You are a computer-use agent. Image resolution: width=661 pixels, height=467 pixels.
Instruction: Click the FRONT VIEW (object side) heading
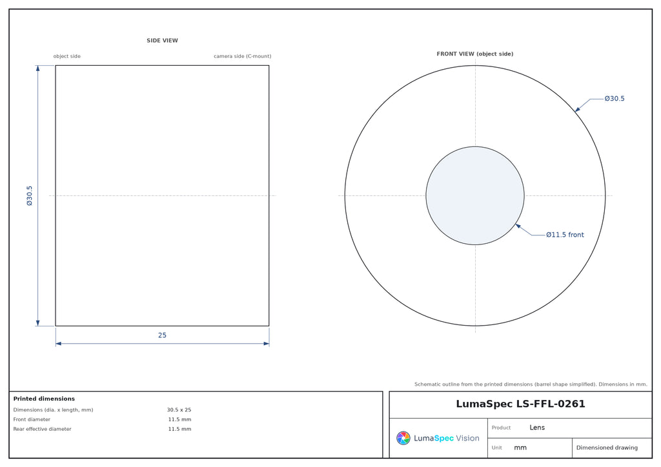[475, 54]
